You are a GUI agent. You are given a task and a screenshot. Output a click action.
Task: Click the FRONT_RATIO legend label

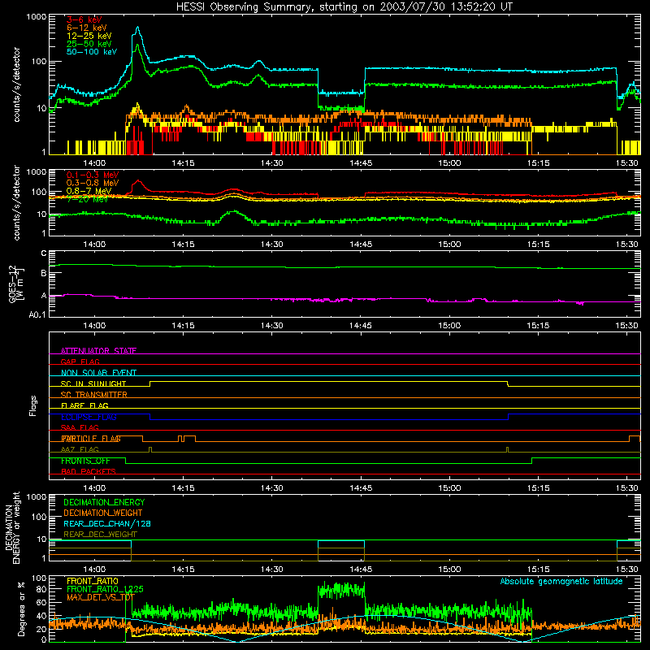pyautogui.click(x=93, y=581)
